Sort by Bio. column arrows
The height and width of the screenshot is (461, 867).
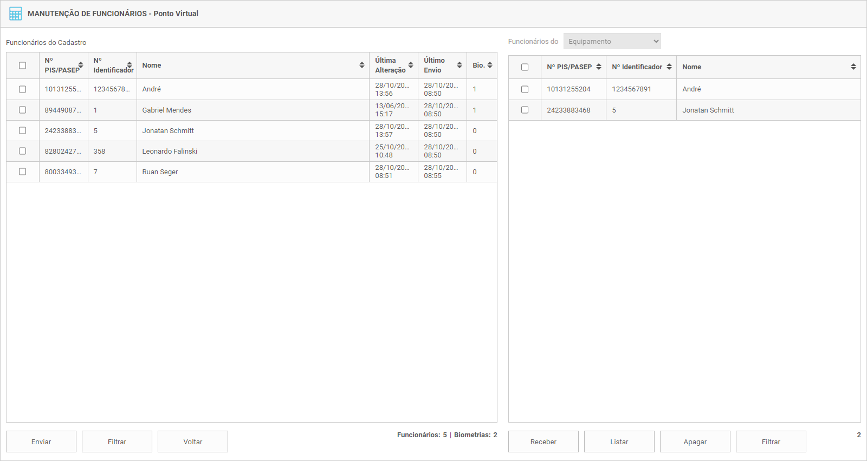pos(490,65)
